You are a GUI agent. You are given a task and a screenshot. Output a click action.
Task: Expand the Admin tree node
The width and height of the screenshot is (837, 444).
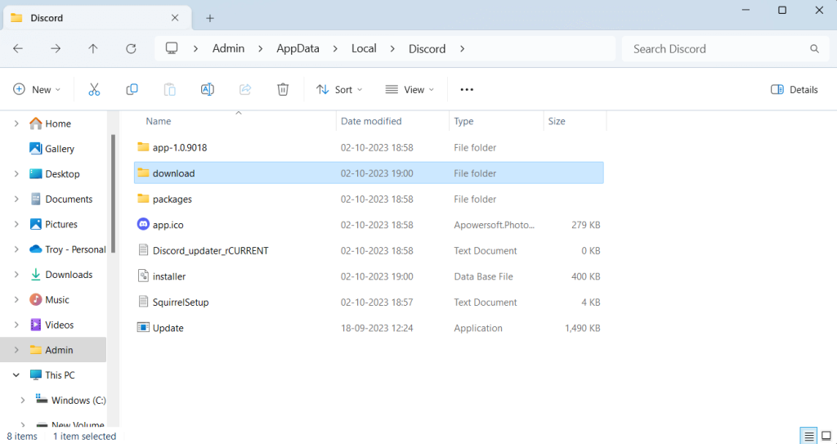coord(16,350)
